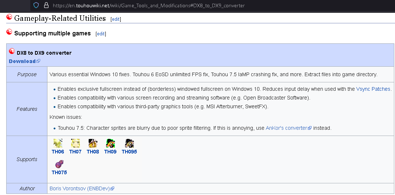The image size is (395, 195).
Task: Click the TH09 character sprite icon
Action: click(x=110, y=143)
